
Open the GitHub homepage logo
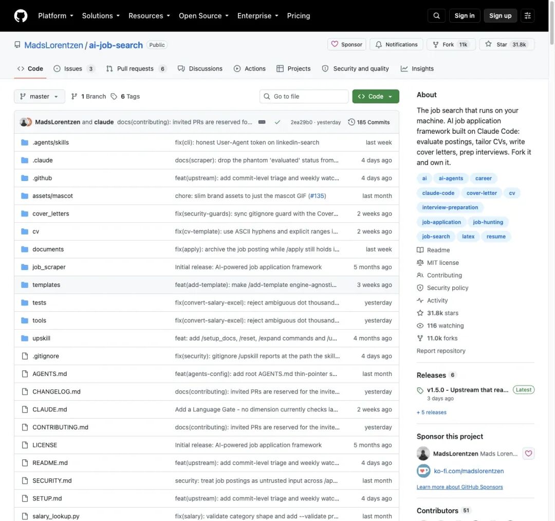tap(21, 16)
